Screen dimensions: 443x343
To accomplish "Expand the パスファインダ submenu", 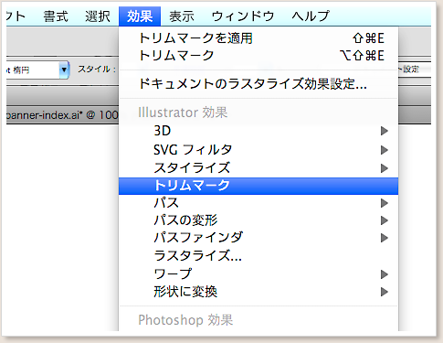I will pos(258,238).
